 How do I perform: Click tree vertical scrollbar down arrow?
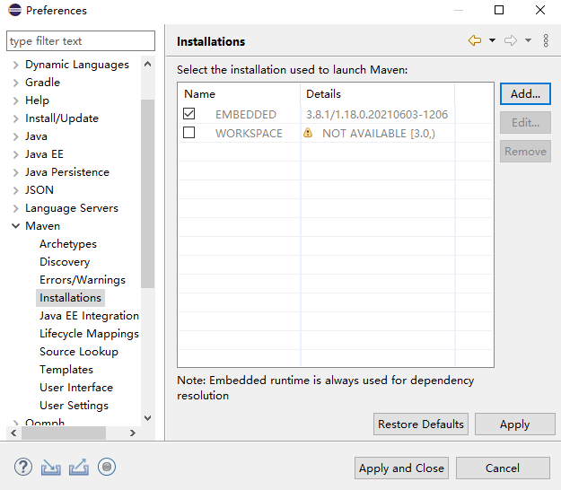(x=147, y=417)
